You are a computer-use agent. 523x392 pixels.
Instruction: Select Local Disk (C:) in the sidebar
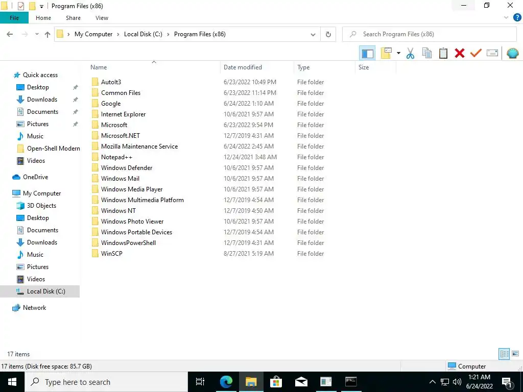coord(46,291)
